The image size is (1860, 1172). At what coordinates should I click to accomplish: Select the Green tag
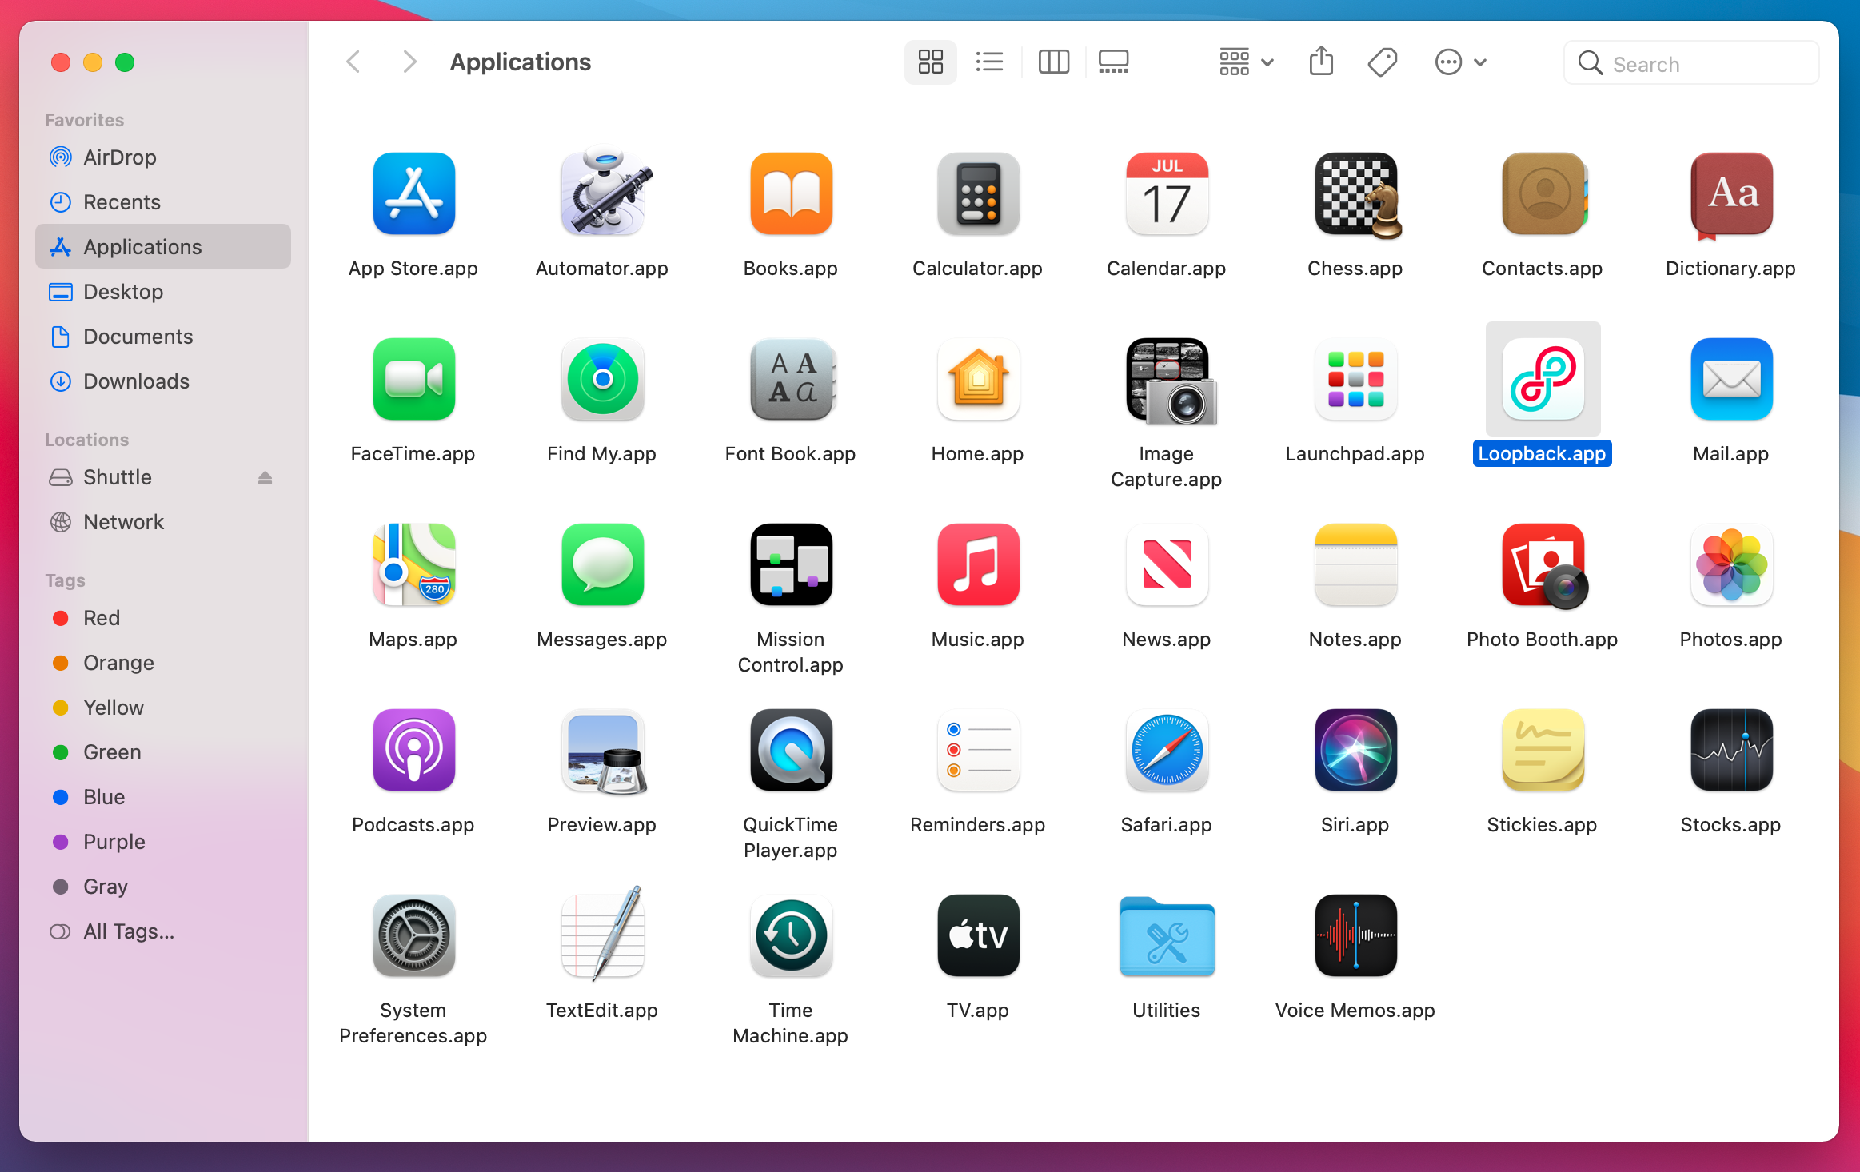(163, 752)
